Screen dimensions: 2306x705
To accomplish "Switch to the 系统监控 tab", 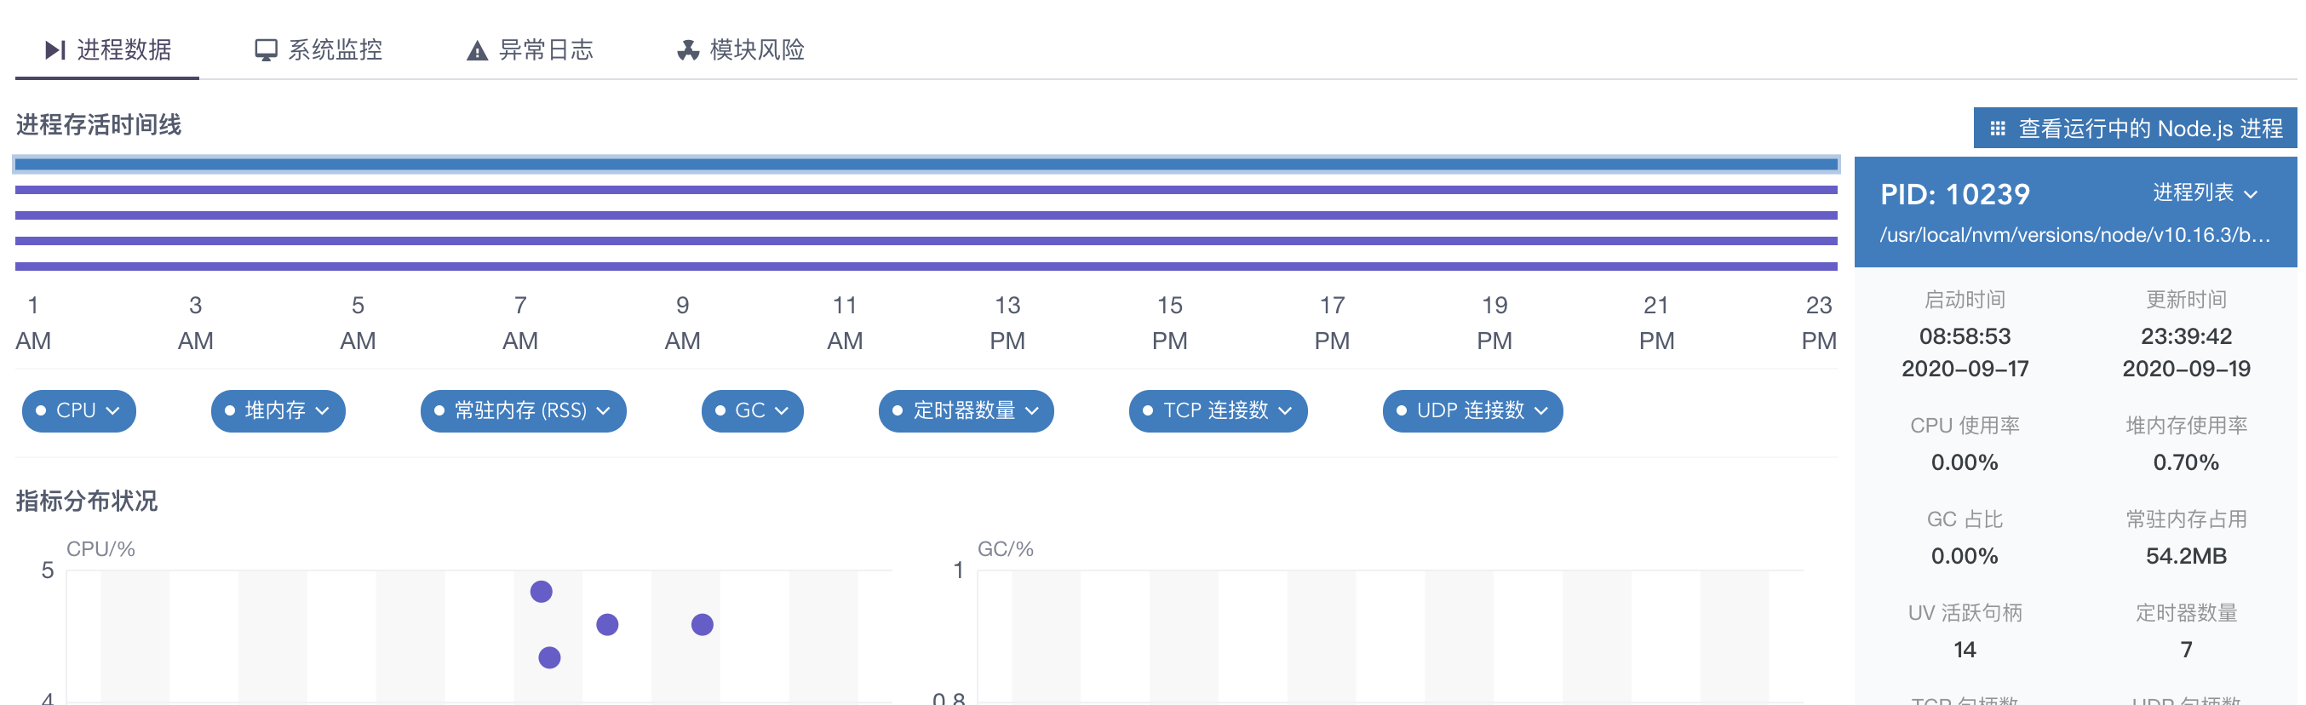I will [318, 50].
